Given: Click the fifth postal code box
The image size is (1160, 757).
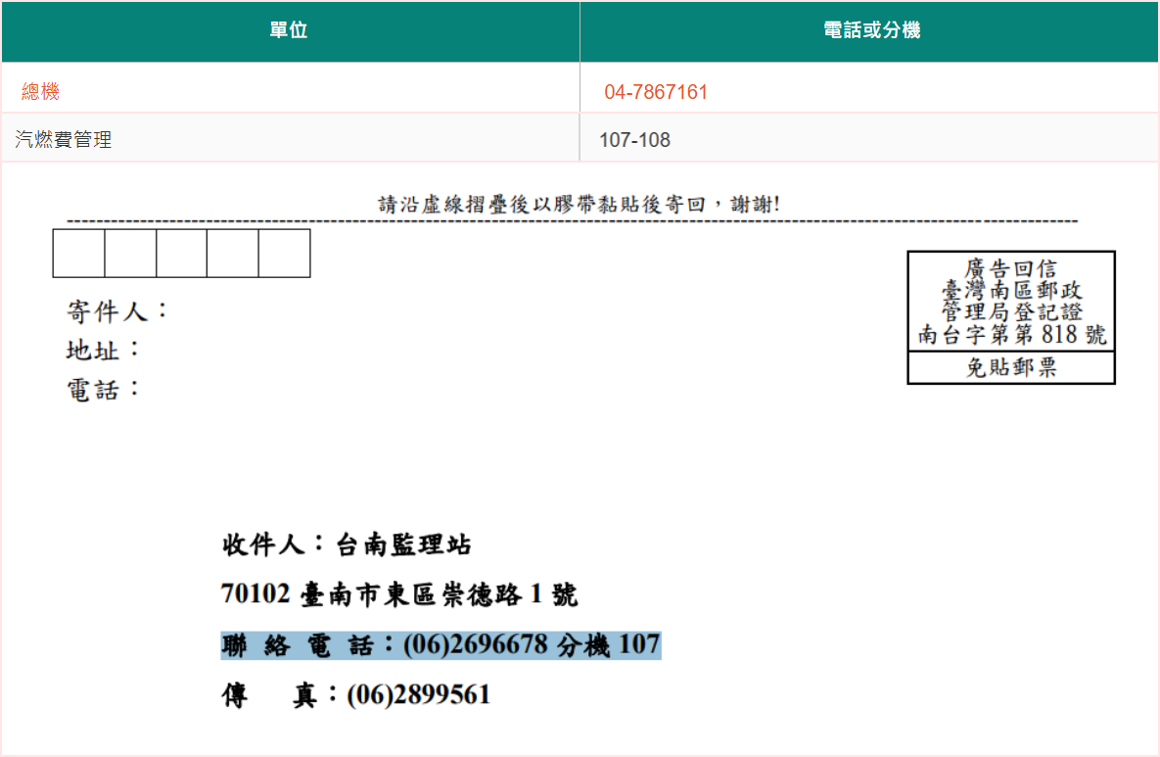Looking at the screenshot, I should [284, 254].
